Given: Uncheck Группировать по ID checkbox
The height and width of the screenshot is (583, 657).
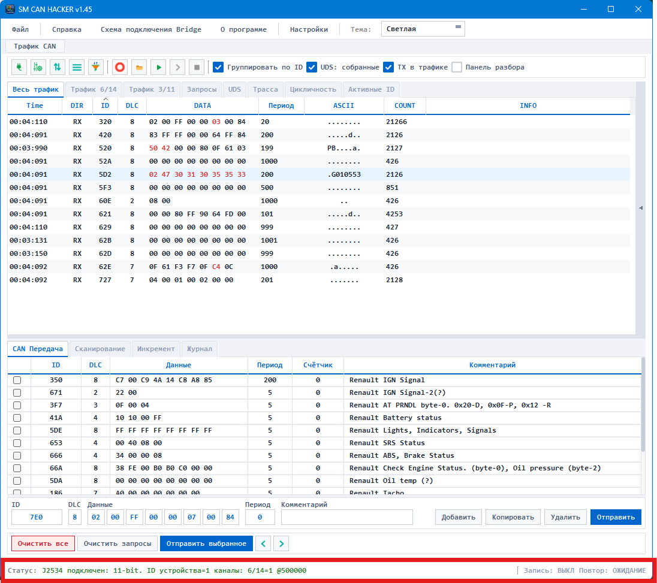Looking at the screenshot, I should tap(218, 67).
